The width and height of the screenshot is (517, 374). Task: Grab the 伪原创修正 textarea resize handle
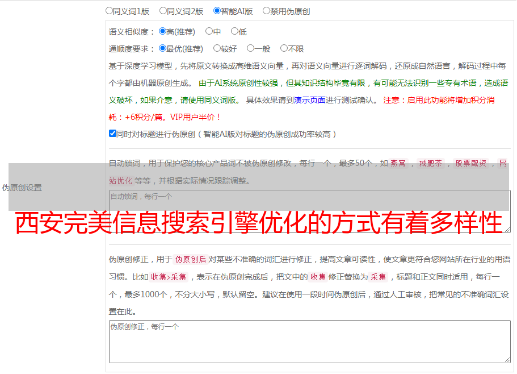507,360
